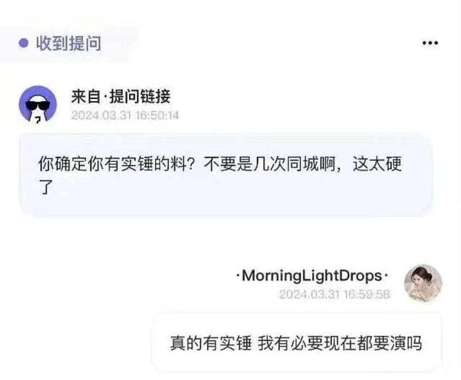This screenshot has width=461, height=380.
Task: Open the three-dot more options menu
Action: (430, 43)
